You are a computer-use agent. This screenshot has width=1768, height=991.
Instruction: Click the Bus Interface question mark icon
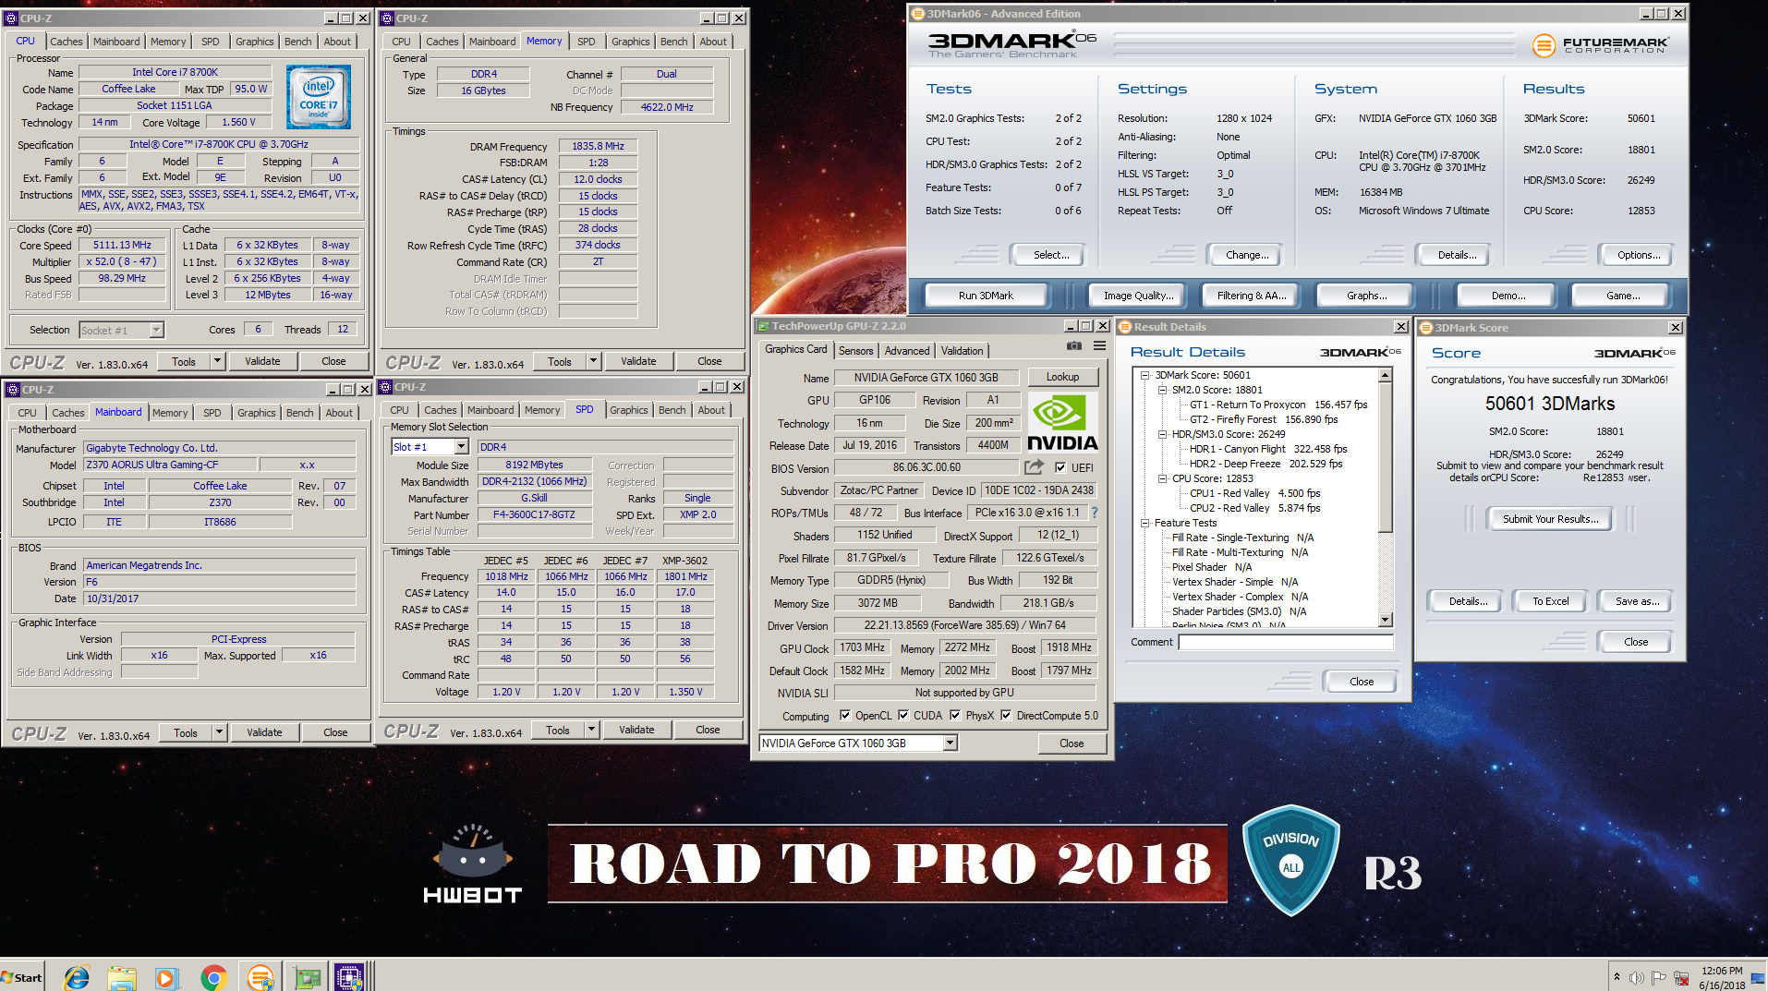[1095, 513]
